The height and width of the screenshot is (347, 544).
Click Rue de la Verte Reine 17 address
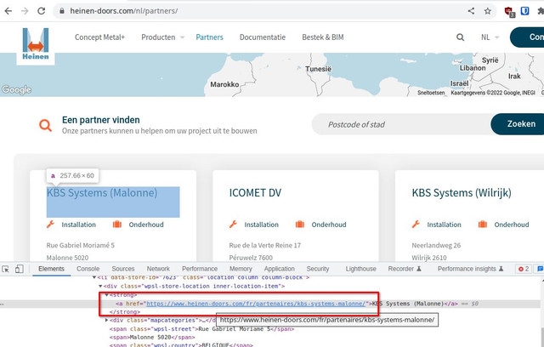(264, 245)
